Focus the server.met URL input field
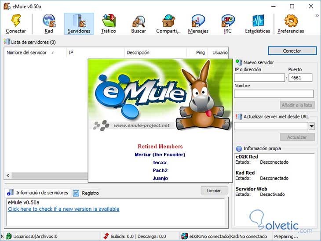The width and height of the screenshot is (321, 241). 271,126
